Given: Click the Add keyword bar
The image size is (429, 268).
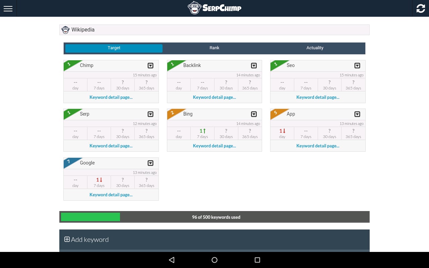Looking at the screenshot, I should 214,240.
